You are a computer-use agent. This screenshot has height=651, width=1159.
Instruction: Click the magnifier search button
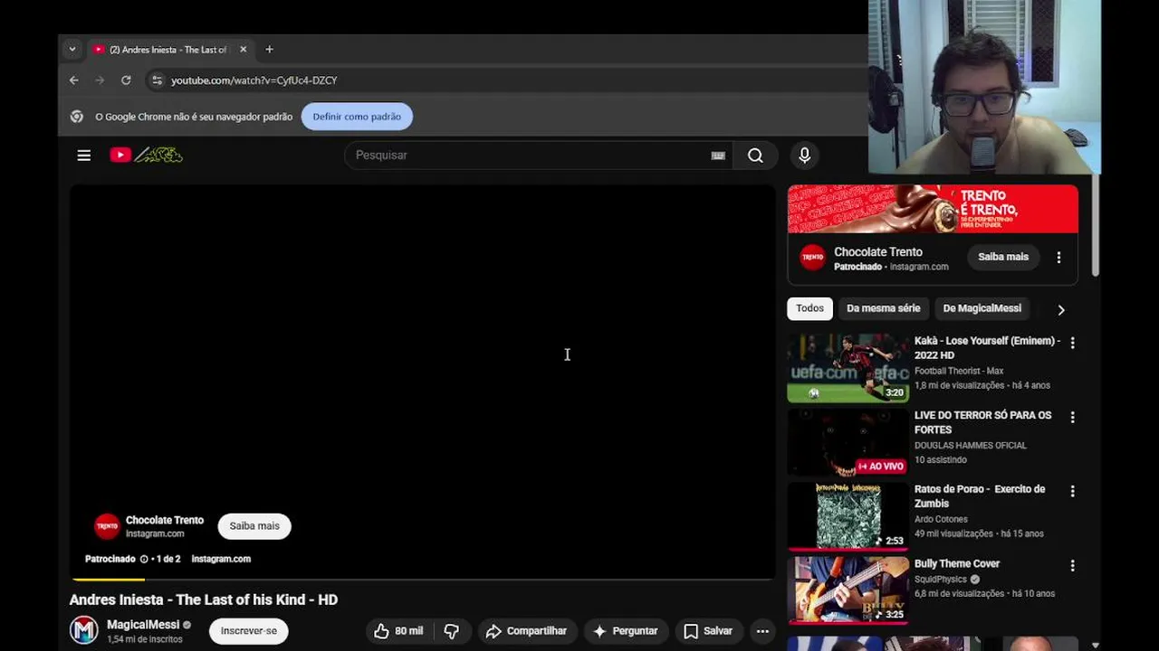coord(755,156)
